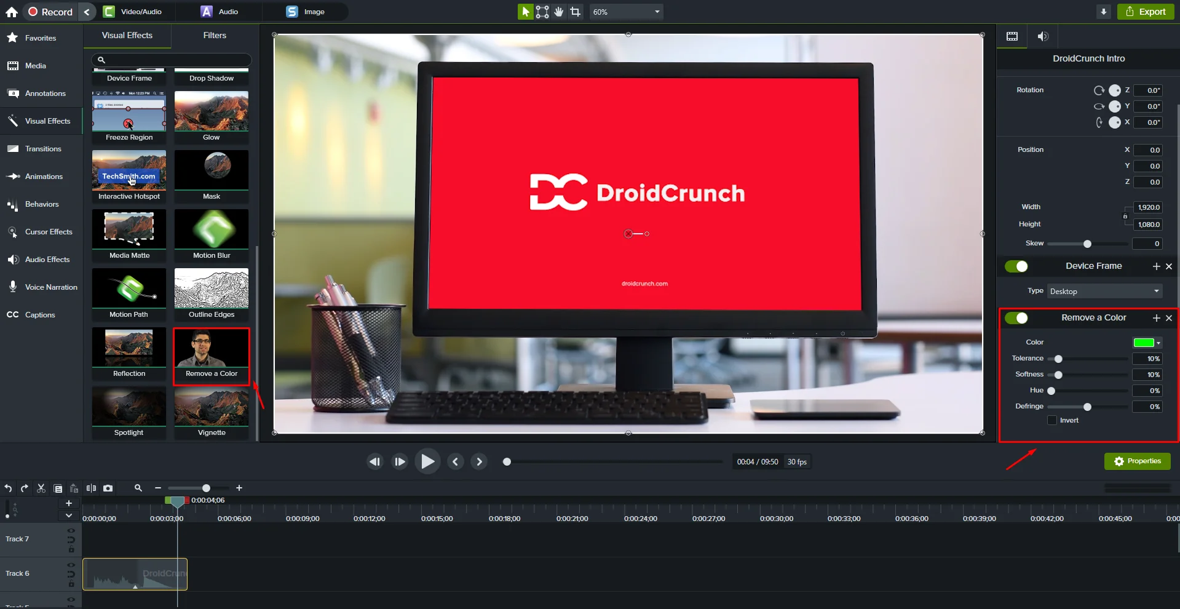
Task: Open the audio properties speaker tab
Action: pyautogui.click(x=1043, y=36)
